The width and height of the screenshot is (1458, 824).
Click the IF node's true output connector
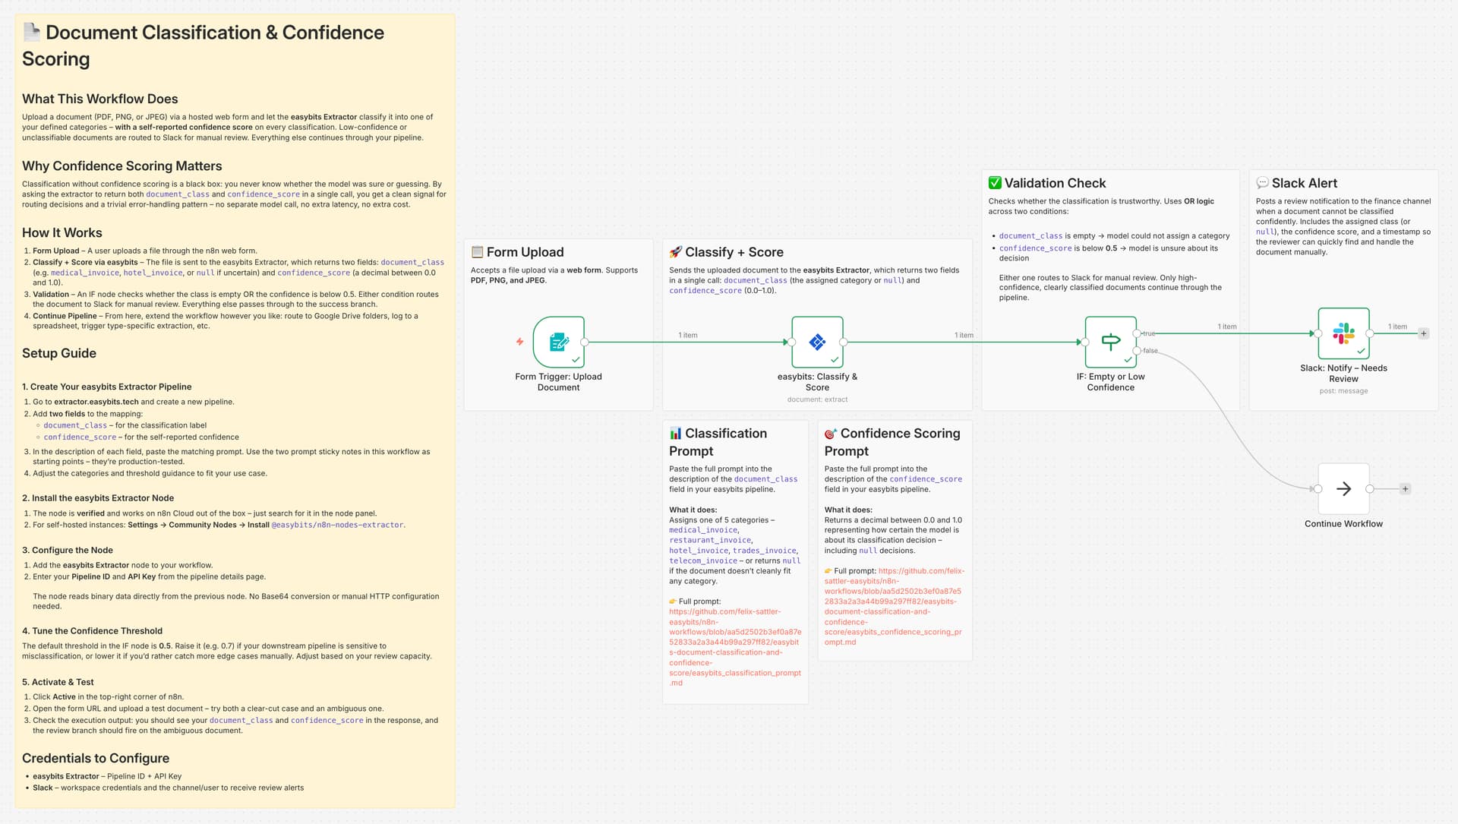click(1137, 333)
